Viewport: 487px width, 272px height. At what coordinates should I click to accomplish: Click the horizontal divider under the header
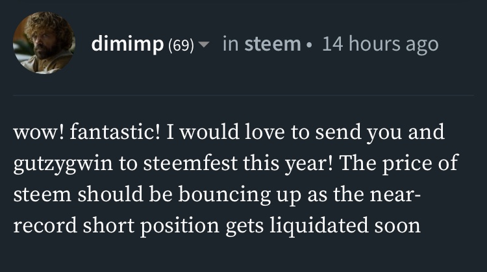click(243, 95)
